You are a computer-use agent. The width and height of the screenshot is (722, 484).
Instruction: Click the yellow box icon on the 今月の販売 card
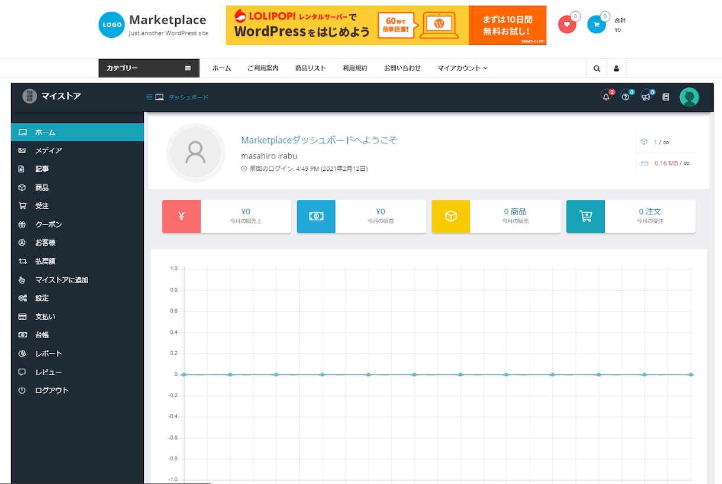tap(451, 216)
